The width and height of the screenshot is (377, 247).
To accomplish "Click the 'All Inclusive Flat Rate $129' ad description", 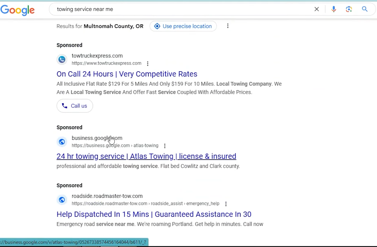I will click(169, 88).
